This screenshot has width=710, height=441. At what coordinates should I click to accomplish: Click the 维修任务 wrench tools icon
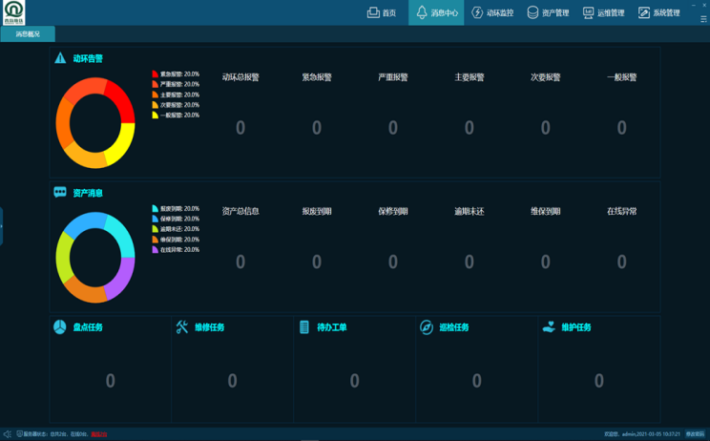182,327
